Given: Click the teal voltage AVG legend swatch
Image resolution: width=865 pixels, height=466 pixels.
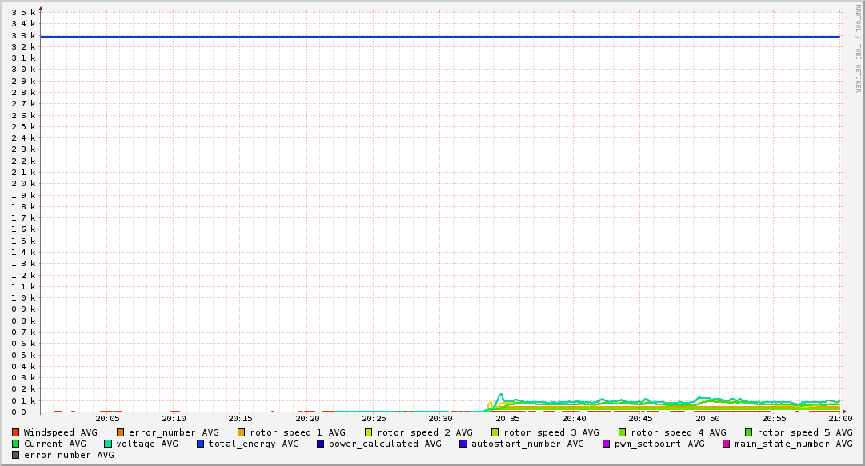Looking at the screenshot, I should [x=108, y=444].
